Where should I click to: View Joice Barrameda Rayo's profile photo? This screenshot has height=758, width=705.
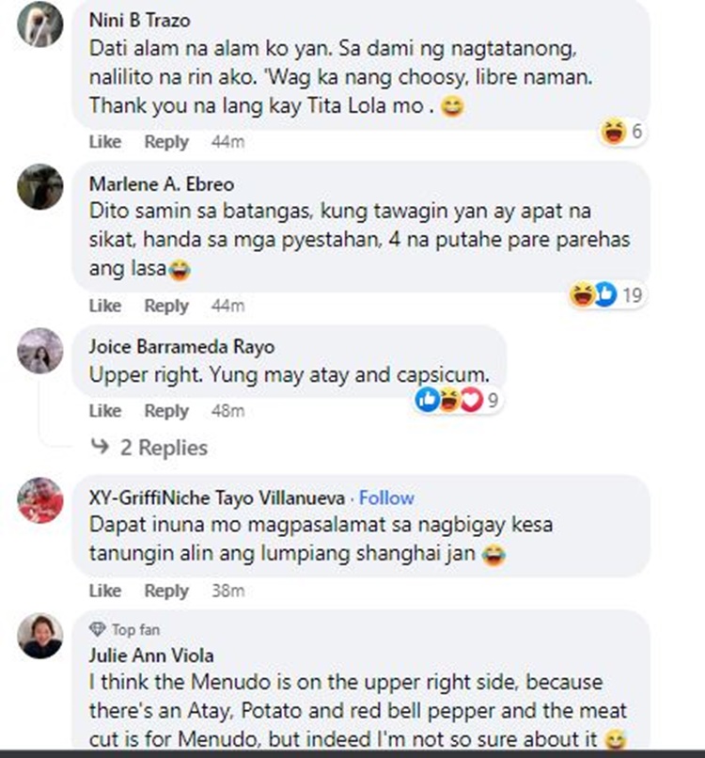[x=40, y=351]
